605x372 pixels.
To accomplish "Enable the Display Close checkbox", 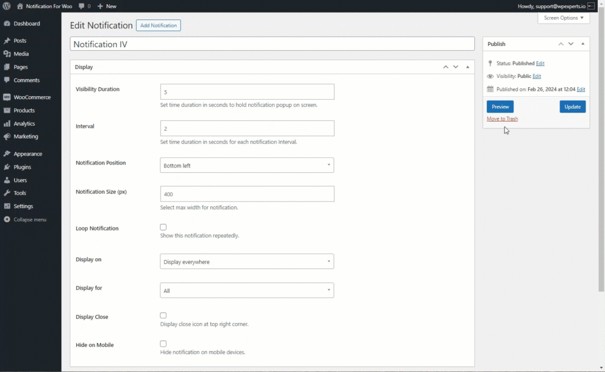I will pos(163,315).
